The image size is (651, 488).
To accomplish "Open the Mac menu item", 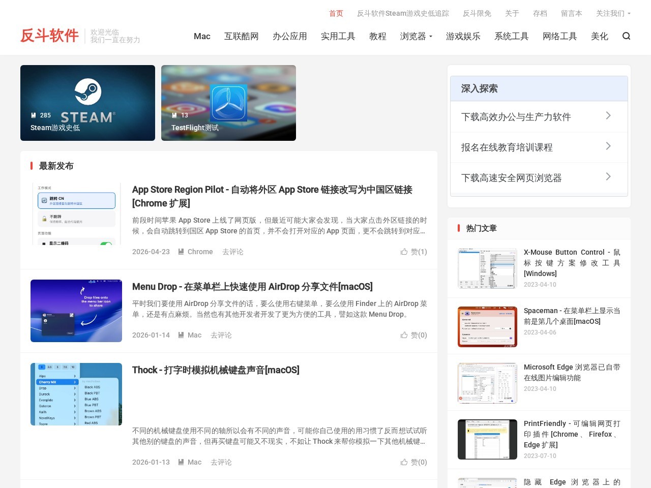I will [x=202, y=36].
